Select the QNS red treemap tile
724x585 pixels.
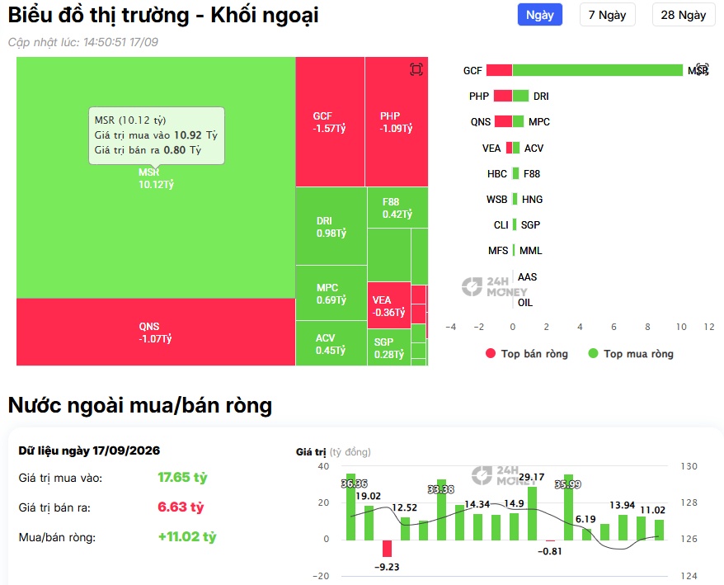point(156,333)
